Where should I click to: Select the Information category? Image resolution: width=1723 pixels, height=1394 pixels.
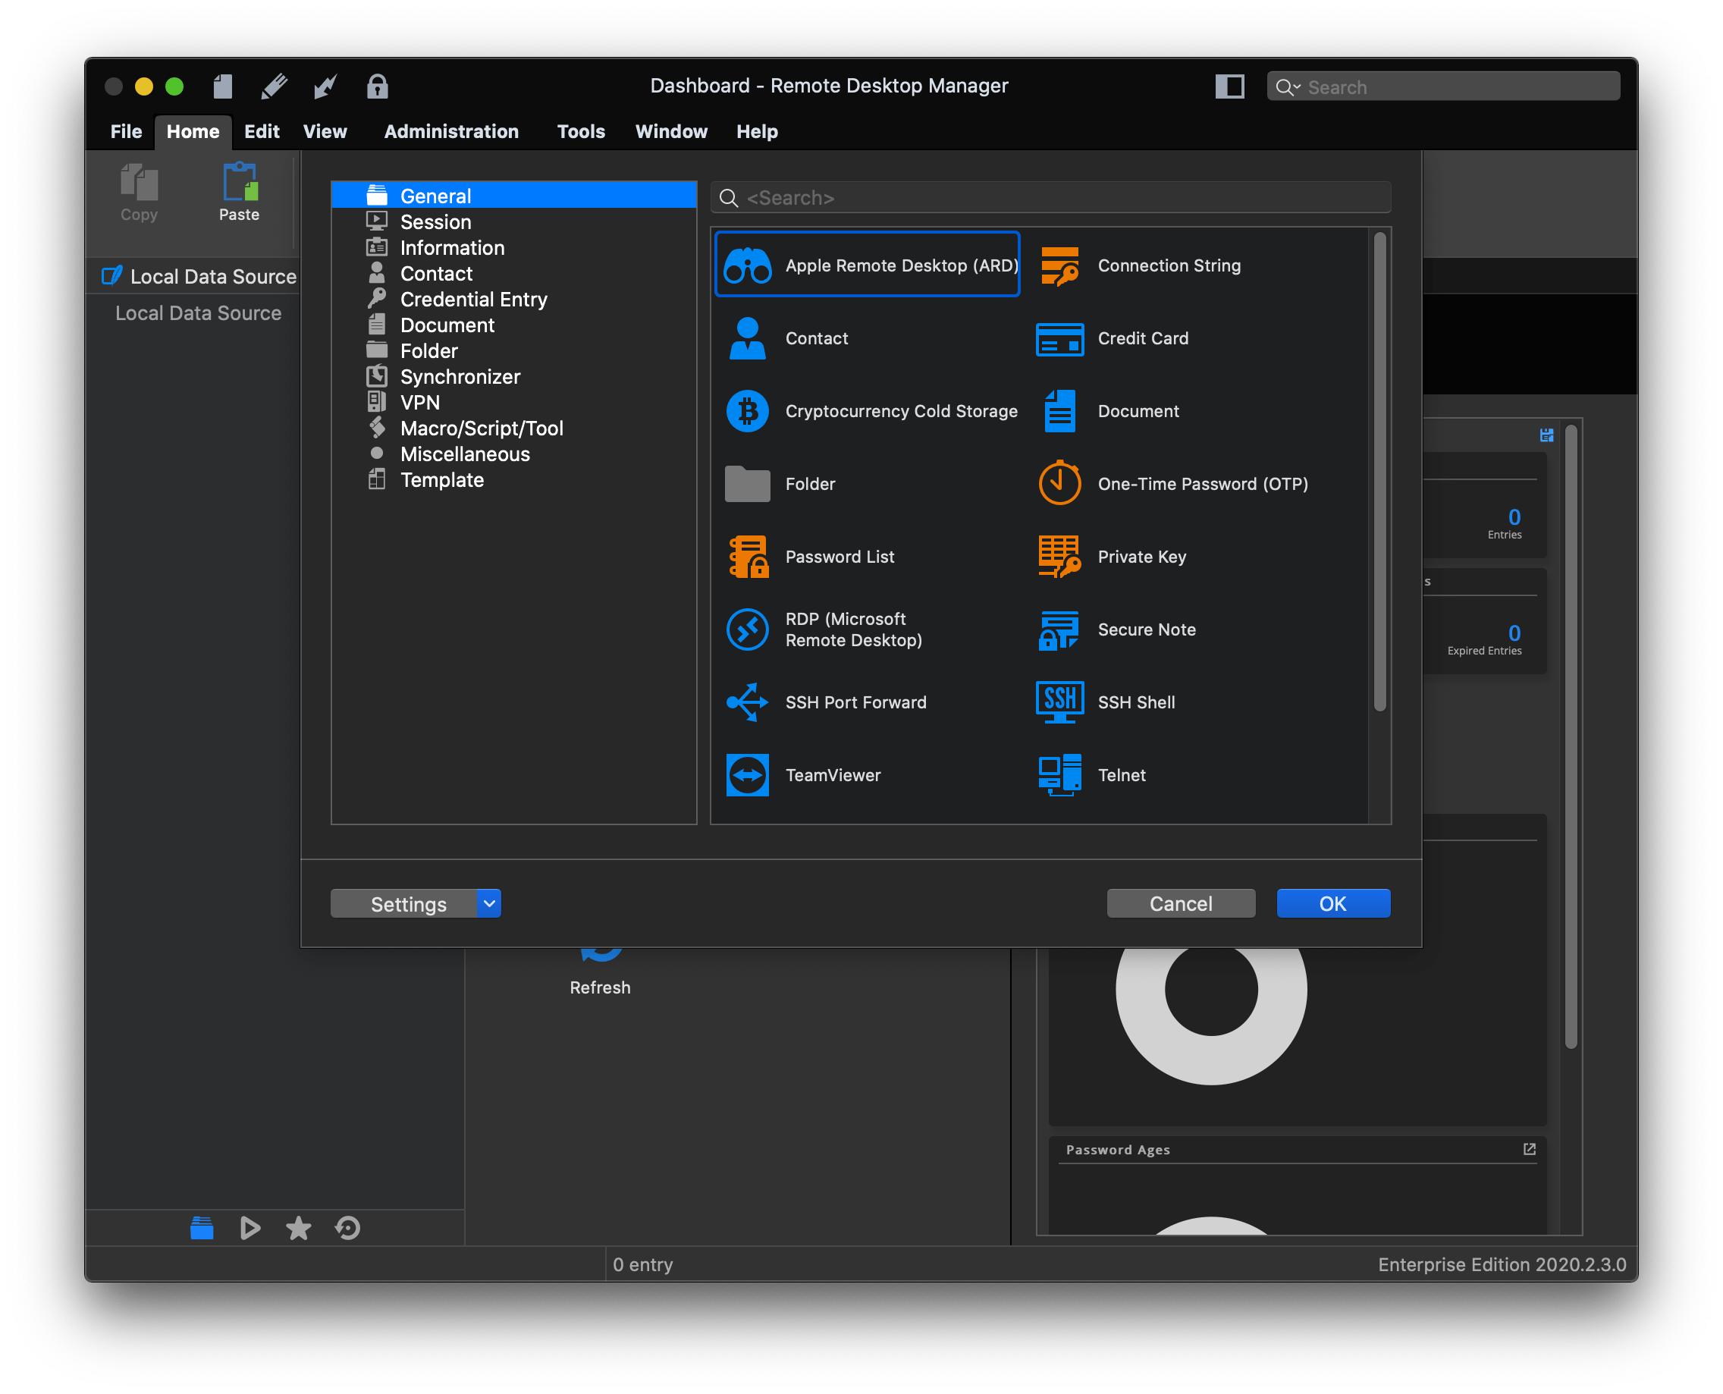click(514, 247)
